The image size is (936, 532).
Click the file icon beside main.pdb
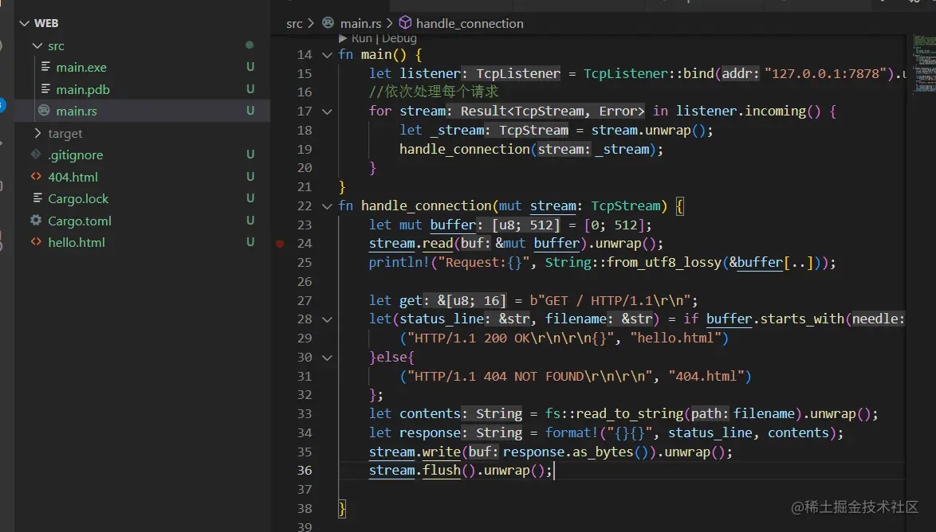tap(45, 89)
